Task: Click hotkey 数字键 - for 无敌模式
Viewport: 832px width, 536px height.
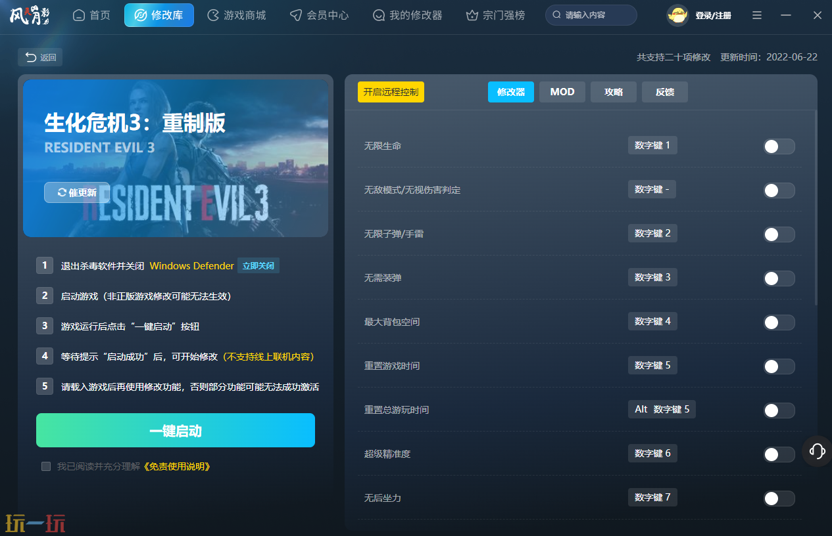Action: (x=652, y=189)
